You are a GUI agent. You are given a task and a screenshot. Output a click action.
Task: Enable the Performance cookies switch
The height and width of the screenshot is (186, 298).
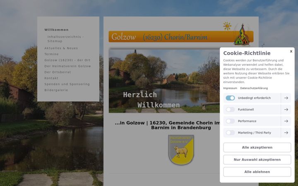coord(230,121)
